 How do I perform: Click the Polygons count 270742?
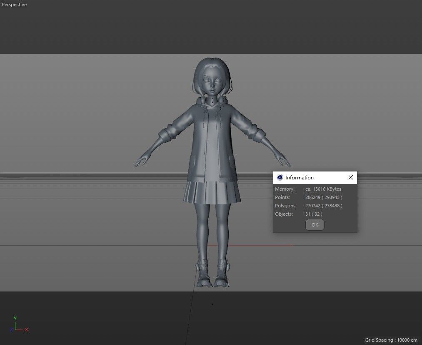pyautogui.click(x=315, y=205)
